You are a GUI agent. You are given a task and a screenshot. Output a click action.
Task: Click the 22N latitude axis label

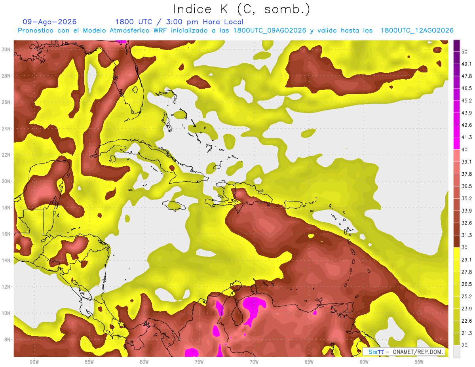(x=7, y=155)
